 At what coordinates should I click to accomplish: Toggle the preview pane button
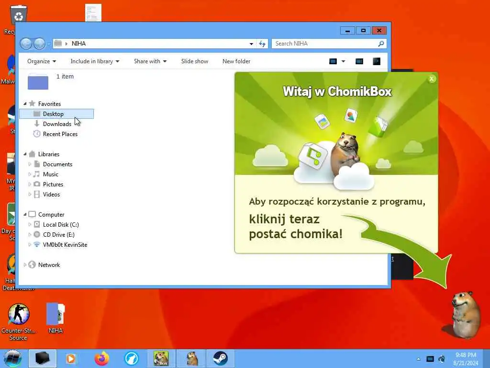tap(359, 61)
